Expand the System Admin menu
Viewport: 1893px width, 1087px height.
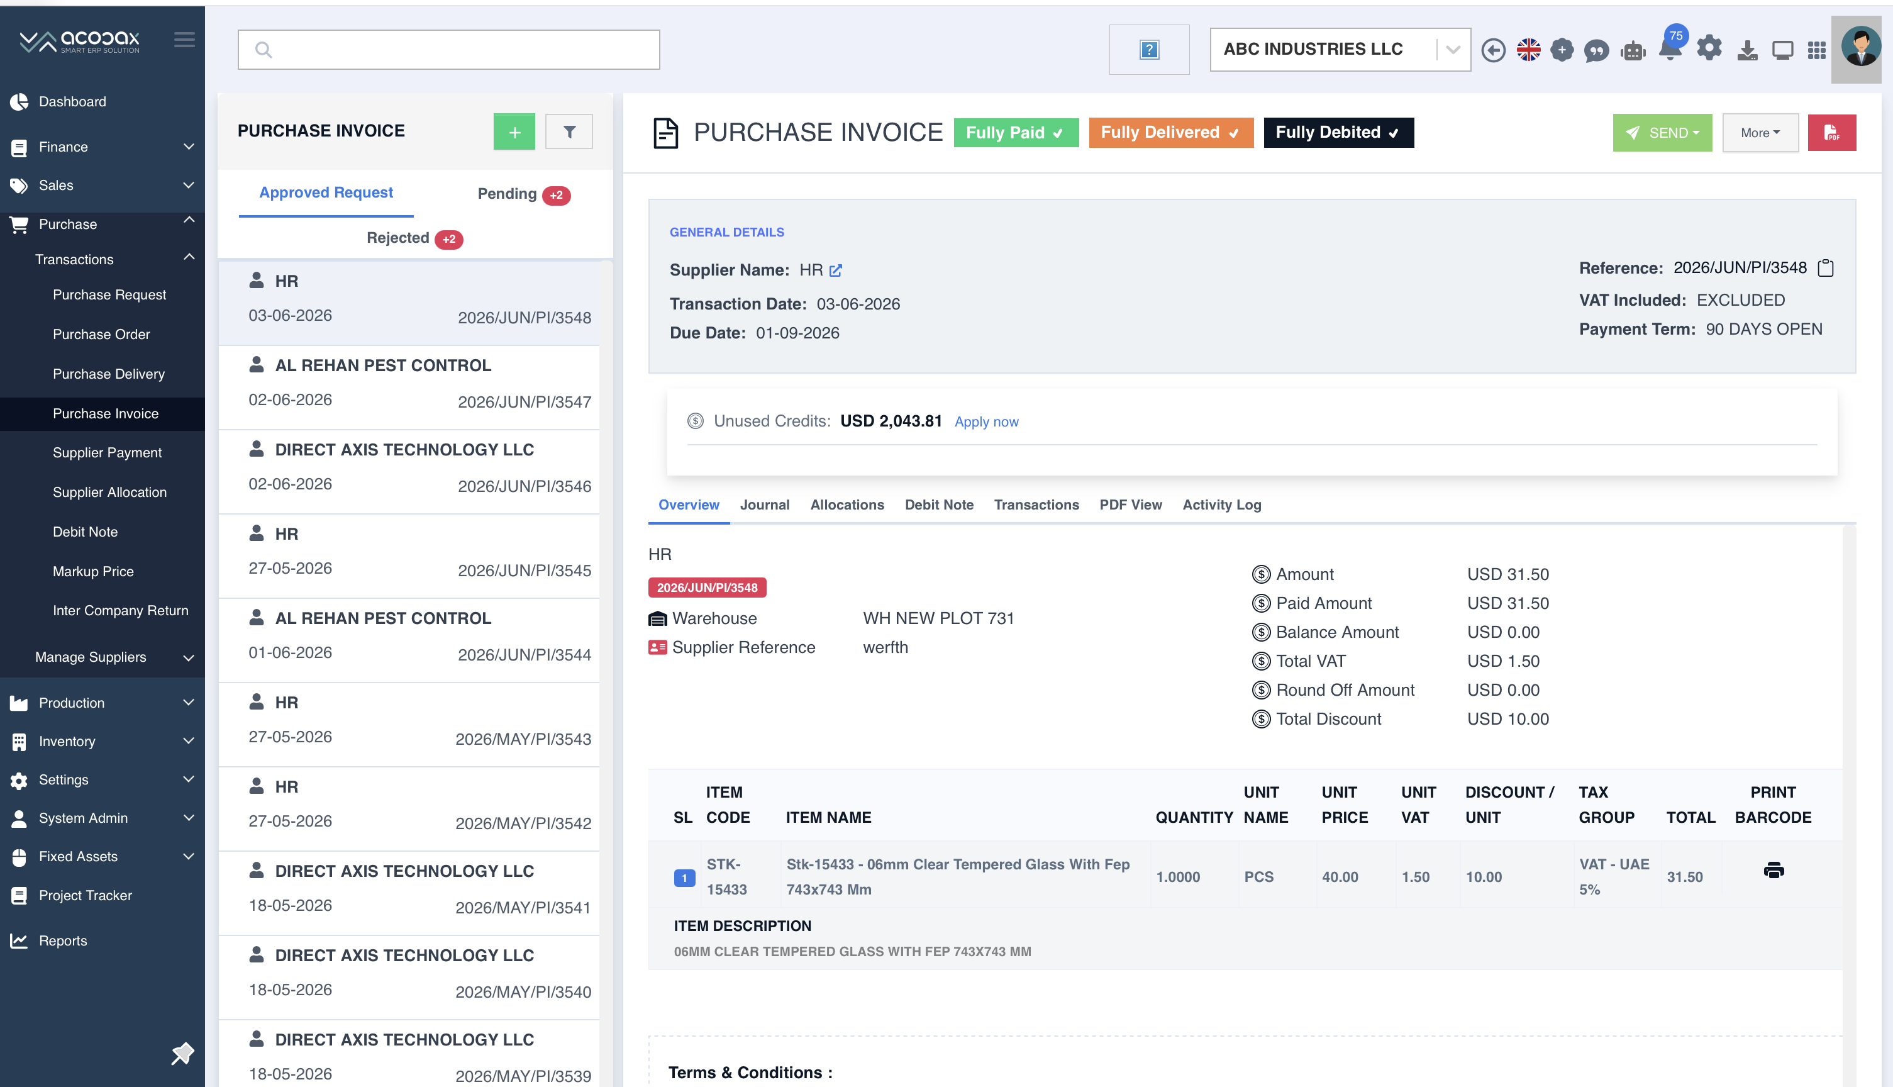[103, 818]
